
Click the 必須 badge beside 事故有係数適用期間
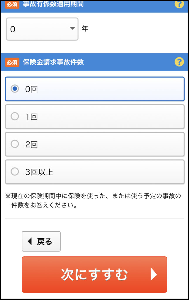click(12, 4)
